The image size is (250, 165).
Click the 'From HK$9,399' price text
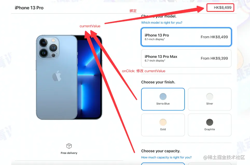point(214,58)
